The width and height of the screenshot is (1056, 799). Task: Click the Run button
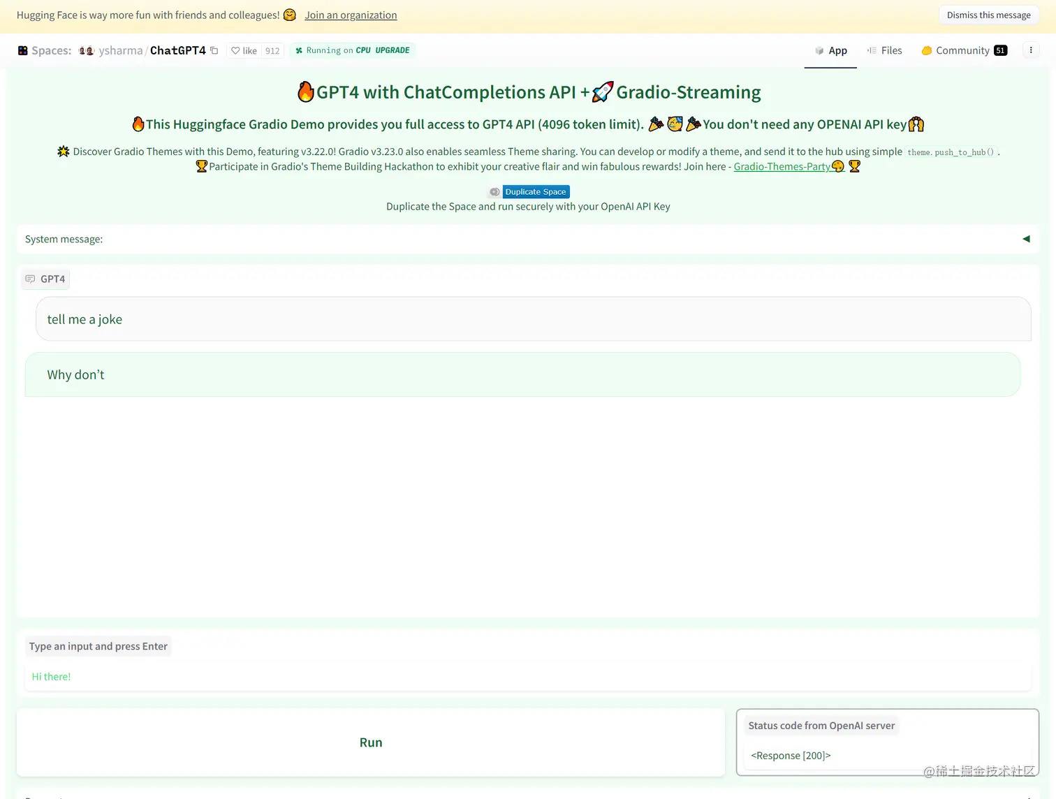[371, 742]
